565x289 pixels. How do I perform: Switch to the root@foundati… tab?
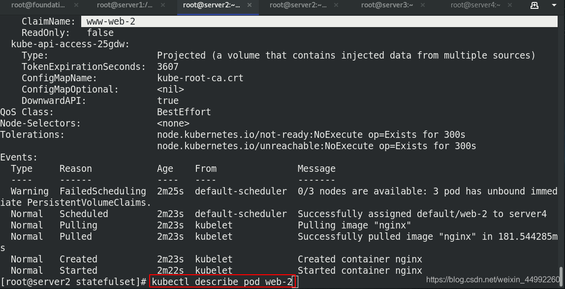tap(38, 5)
